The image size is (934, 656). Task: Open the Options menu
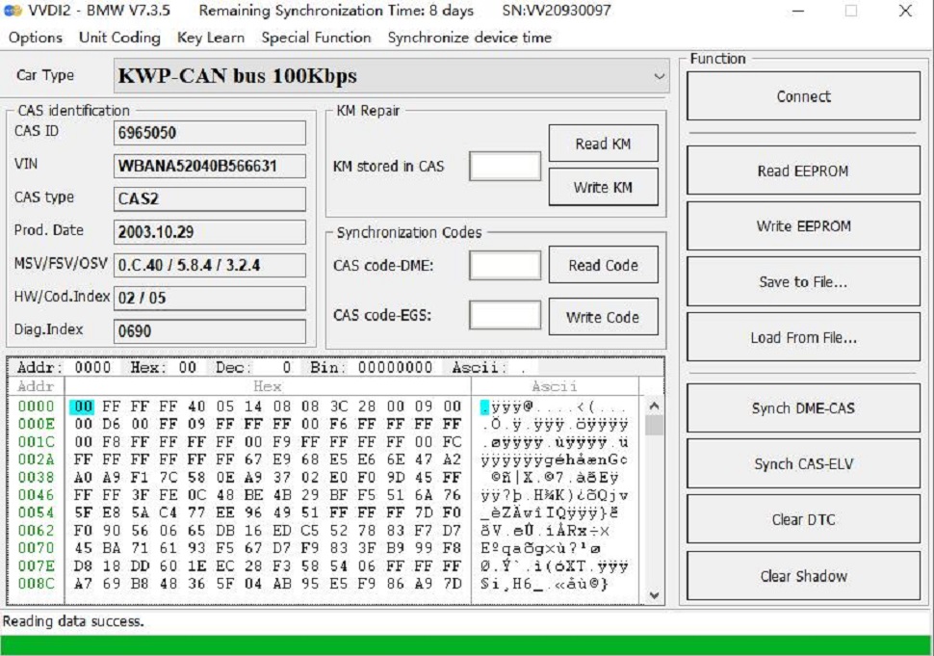[x=35, y=38]
